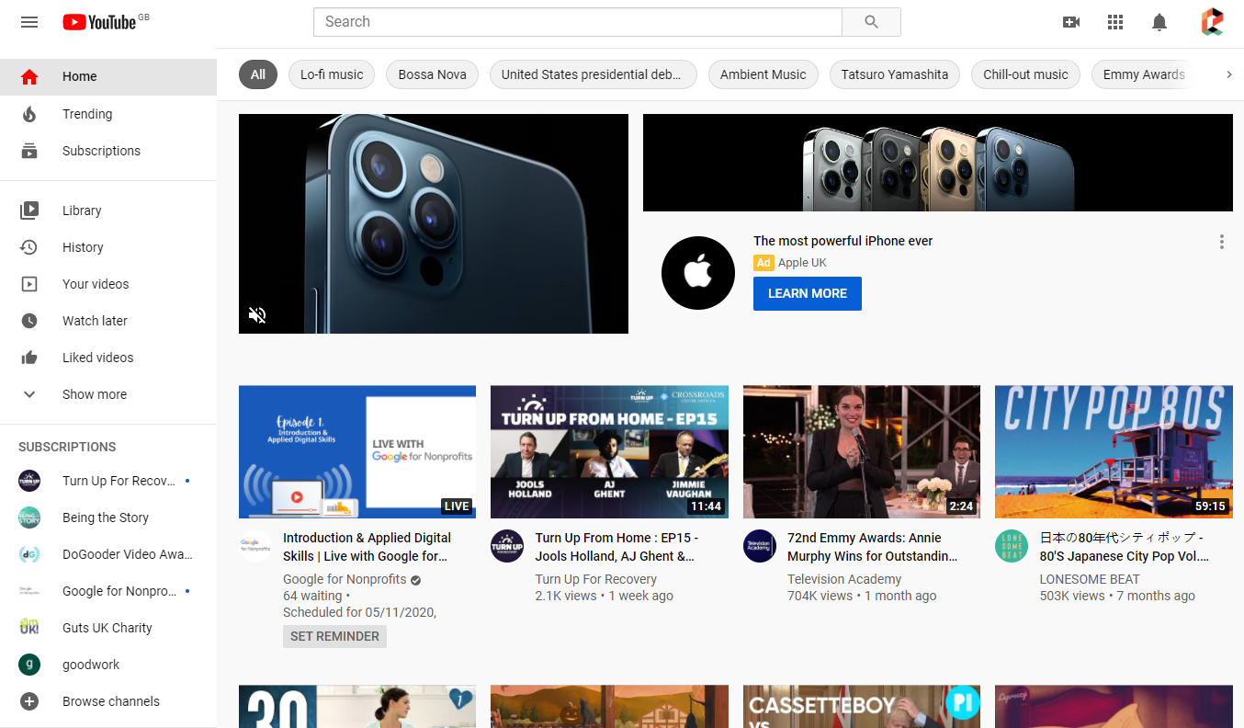Open the Introduction & Applied Digital Skills thumbnail
Viewport: 1244px width, 728px height.
(357, 452)
